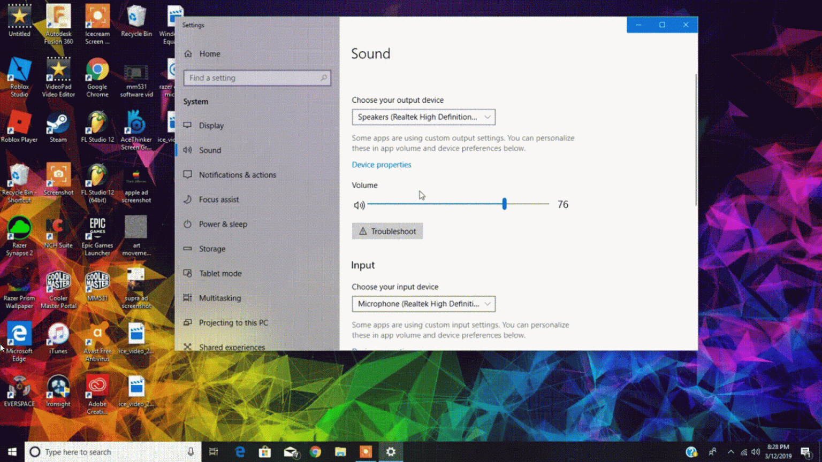Select the Ironsight desktop icon

pos(58,392)
